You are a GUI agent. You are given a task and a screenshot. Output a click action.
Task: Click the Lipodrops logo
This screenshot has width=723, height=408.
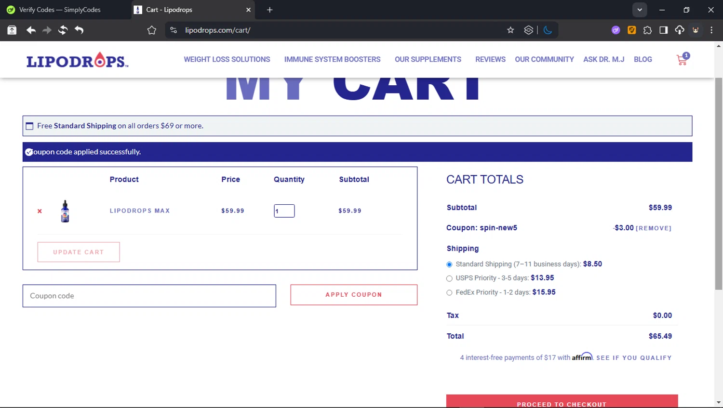(77, 60)
